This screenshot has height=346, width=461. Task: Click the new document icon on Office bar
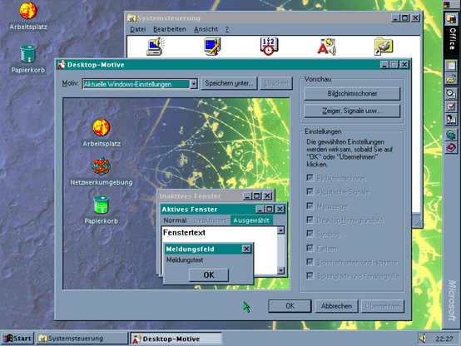tap(452, 66)
